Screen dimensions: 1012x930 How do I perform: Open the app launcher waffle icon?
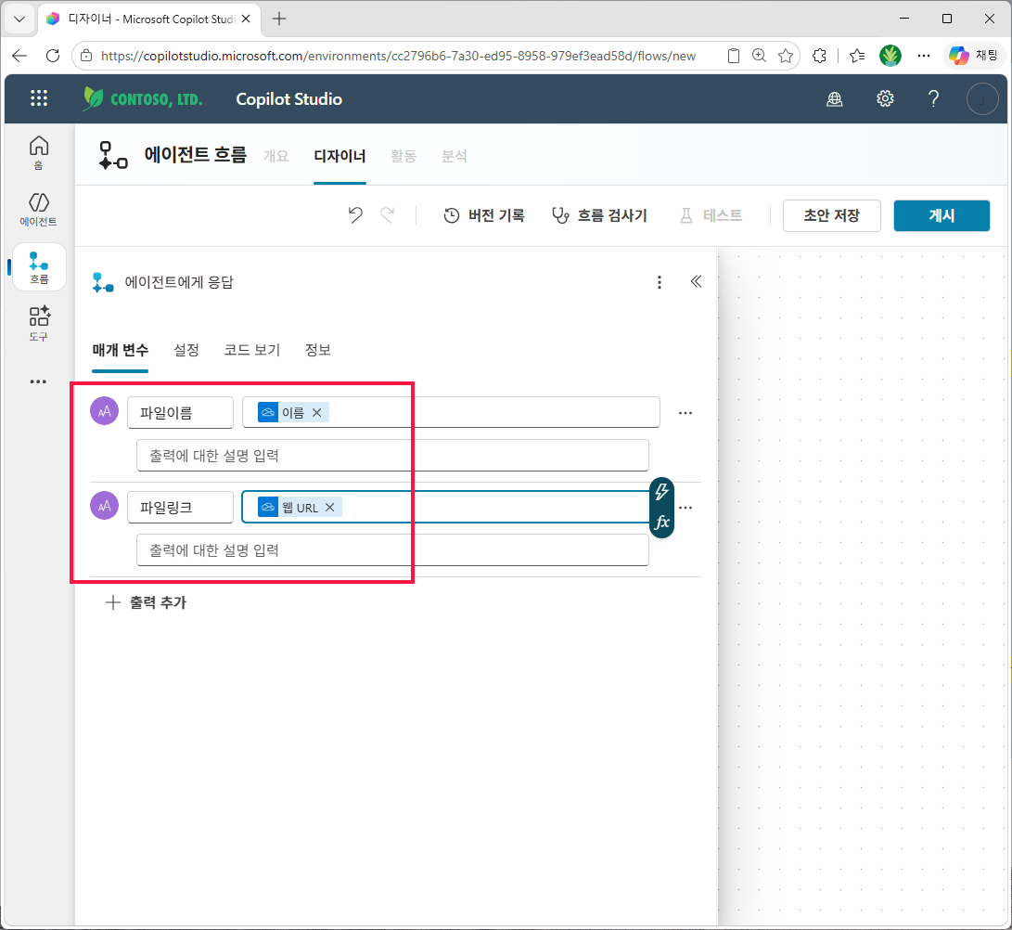(39, 98)
